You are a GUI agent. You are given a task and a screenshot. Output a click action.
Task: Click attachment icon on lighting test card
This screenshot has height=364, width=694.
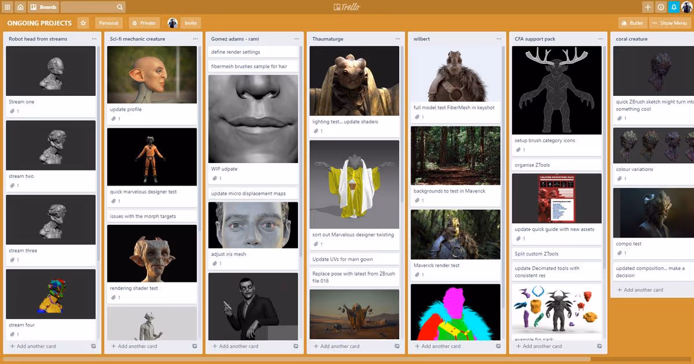(316, 131)
